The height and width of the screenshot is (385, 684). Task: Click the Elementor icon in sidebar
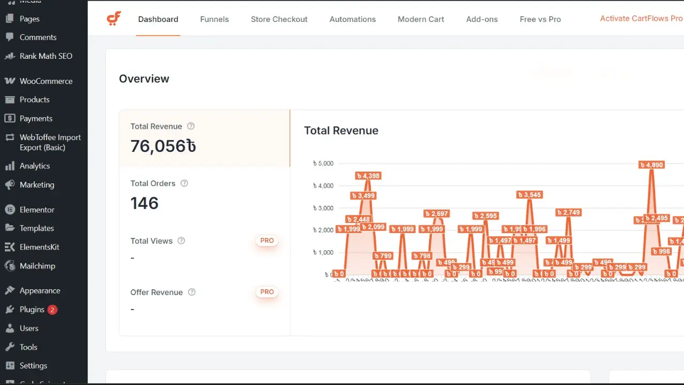coord(10,210)
